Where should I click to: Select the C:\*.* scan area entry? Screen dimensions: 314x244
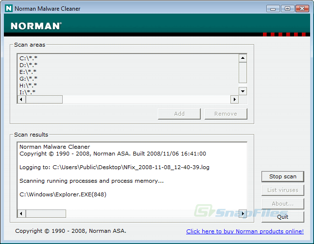(x=29, y=58)
